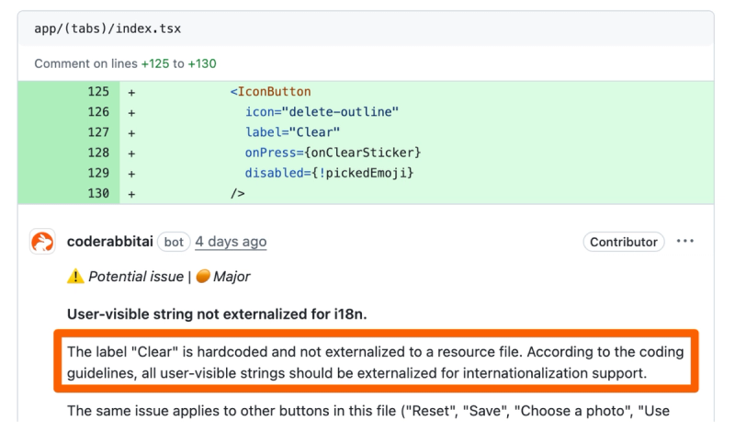Click the 'User-visible string not externalized' heading
Screen dimensions: 735x432
[x=217, y=313]
